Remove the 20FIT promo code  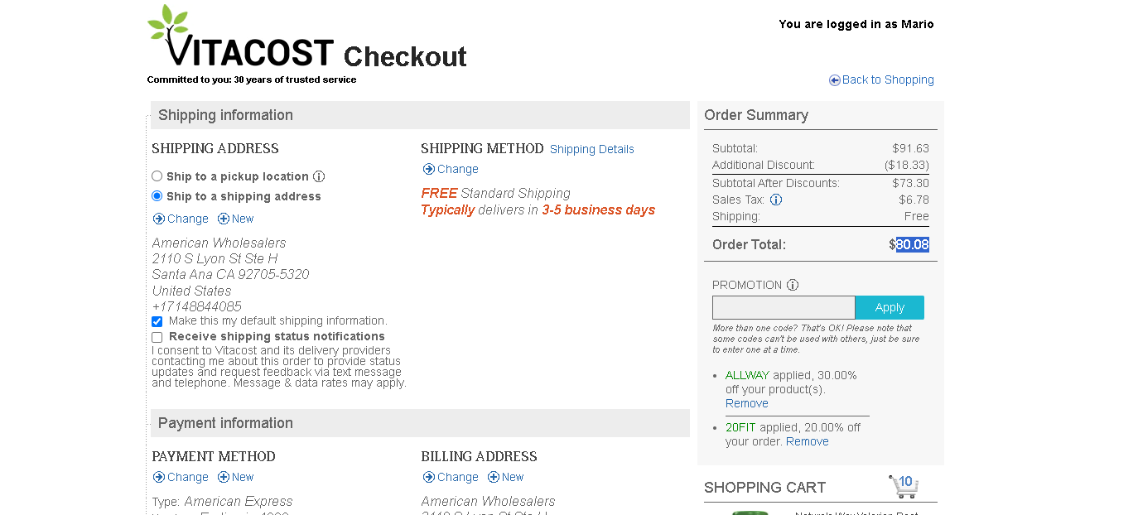click(808, 441)
